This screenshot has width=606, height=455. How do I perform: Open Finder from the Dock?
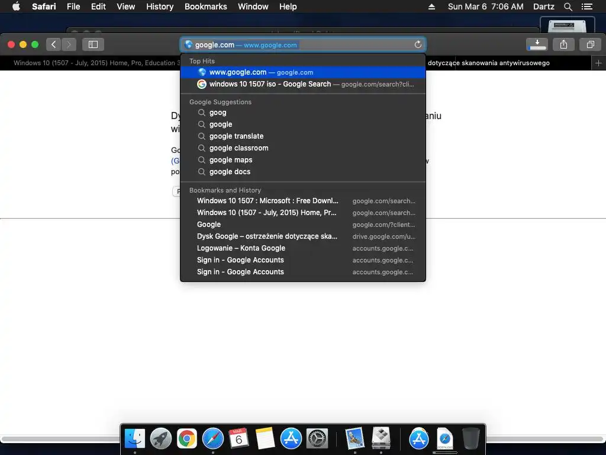pyautogui.click(x=134, y=439)
